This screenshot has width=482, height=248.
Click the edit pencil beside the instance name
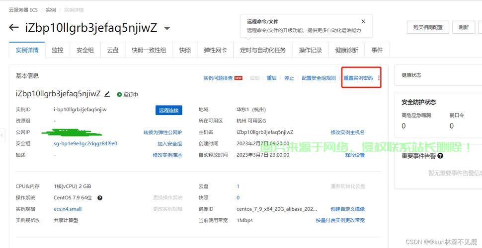[107, 94]
